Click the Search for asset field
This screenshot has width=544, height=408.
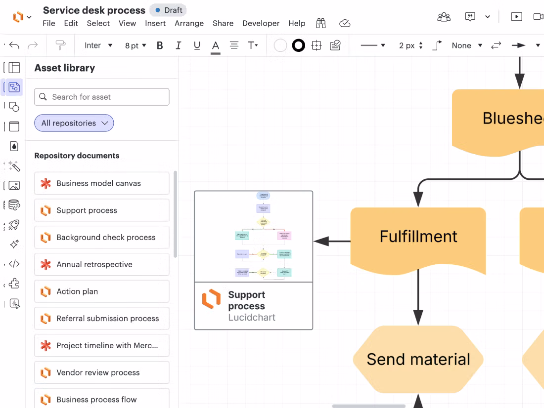(102, 97)
